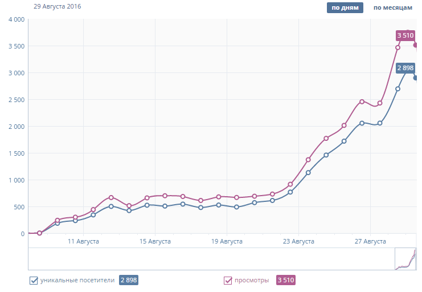
Task: Click the '23 Августа' axis date label
Action: 298,242
